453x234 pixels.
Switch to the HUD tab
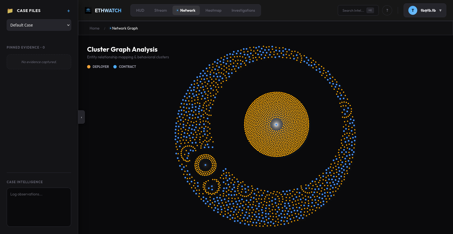click(140, 10)
